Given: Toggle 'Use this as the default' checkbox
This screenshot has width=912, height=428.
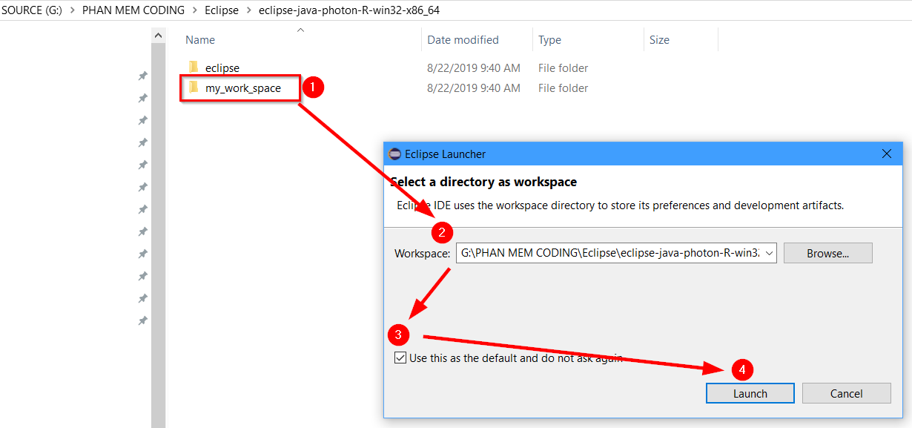Looking at the screenshot, I should (x=400, y=358).
